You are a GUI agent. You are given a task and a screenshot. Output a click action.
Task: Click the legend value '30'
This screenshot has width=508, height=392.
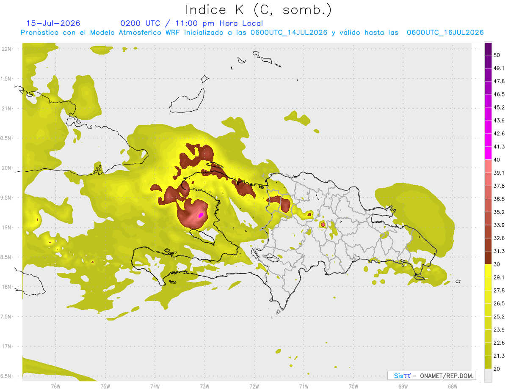click(497, 264)
